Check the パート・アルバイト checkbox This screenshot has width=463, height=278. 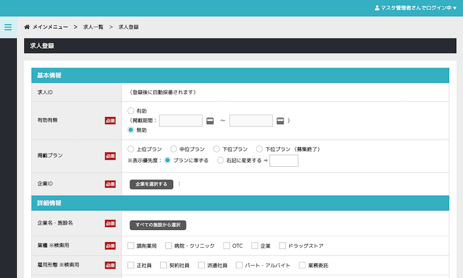[239, 265]
